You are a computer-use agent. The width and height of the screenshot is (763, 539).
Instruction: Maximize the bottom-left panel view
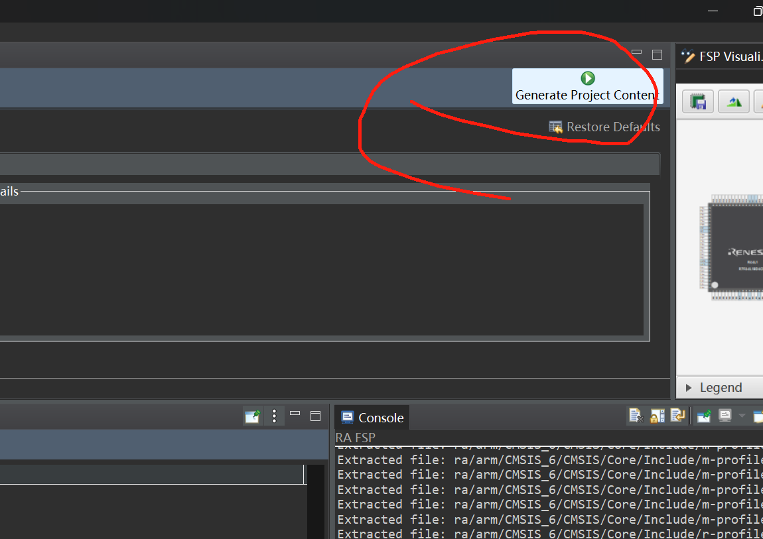(315, 416)
